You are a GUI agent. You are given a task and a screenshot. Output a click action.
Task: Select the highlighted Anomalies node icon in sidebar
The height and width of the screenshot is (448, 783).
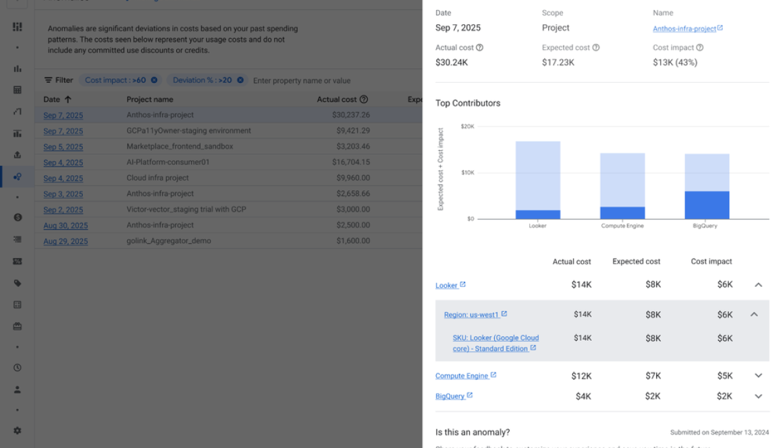click(17, 177)
